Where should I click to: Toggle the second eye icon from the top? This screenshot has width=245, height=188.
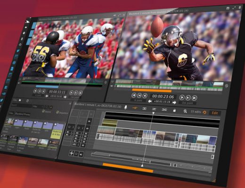click(x=88, y=129)
